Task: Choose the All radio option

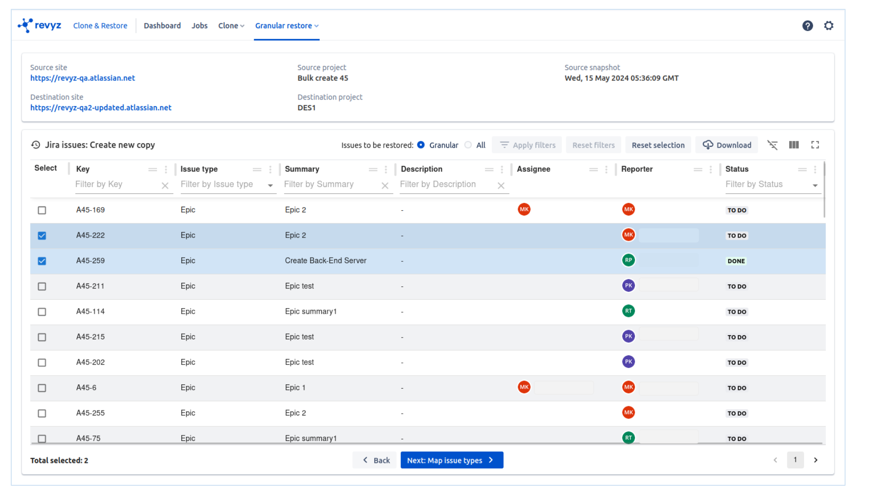Action: [468, 145]
